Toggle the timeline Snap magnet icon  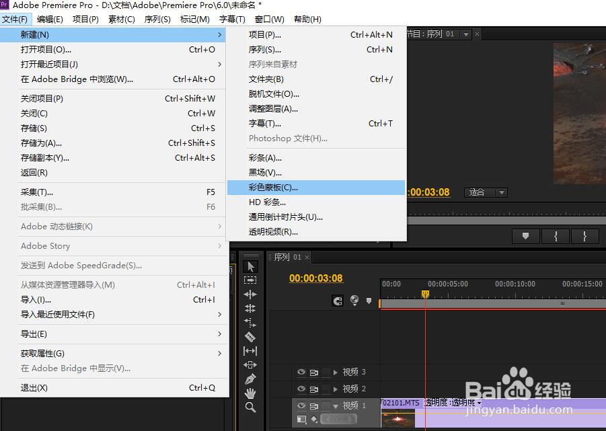pos(338,301)
